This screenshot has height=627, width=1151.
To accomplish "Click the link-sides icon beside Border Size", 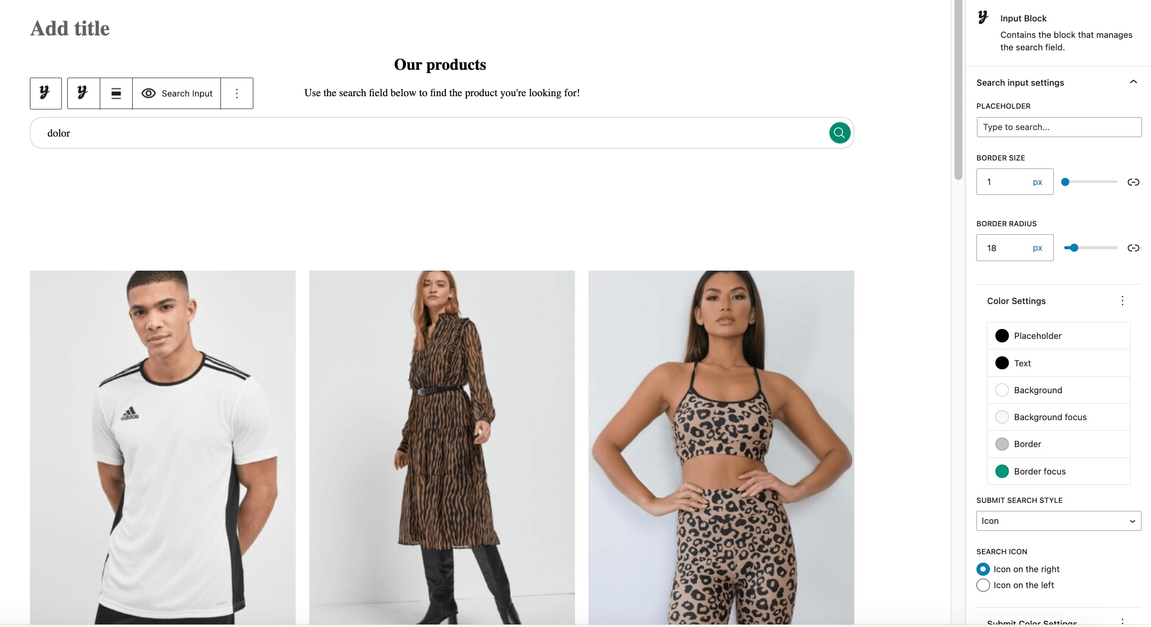I will pyautogui.click(x=1133, y=182).
